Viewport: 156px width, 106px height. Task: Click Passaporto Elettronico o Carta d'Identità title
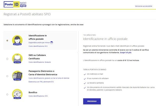point(43,73)
